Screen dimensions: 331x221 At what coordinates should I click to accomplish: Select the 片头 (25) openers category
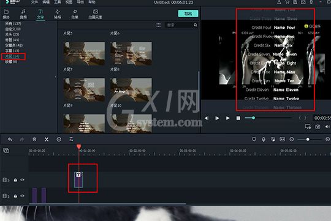(x=12, y=34)
